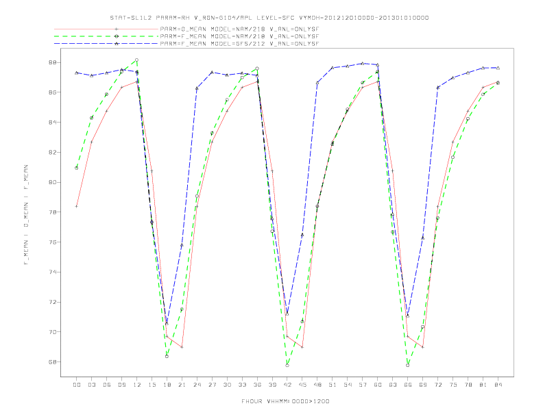Select legend entry PARM=F_MEAN MODEL=GFS/212
Screen dimensions: 543x419
[x=239, y=44]
